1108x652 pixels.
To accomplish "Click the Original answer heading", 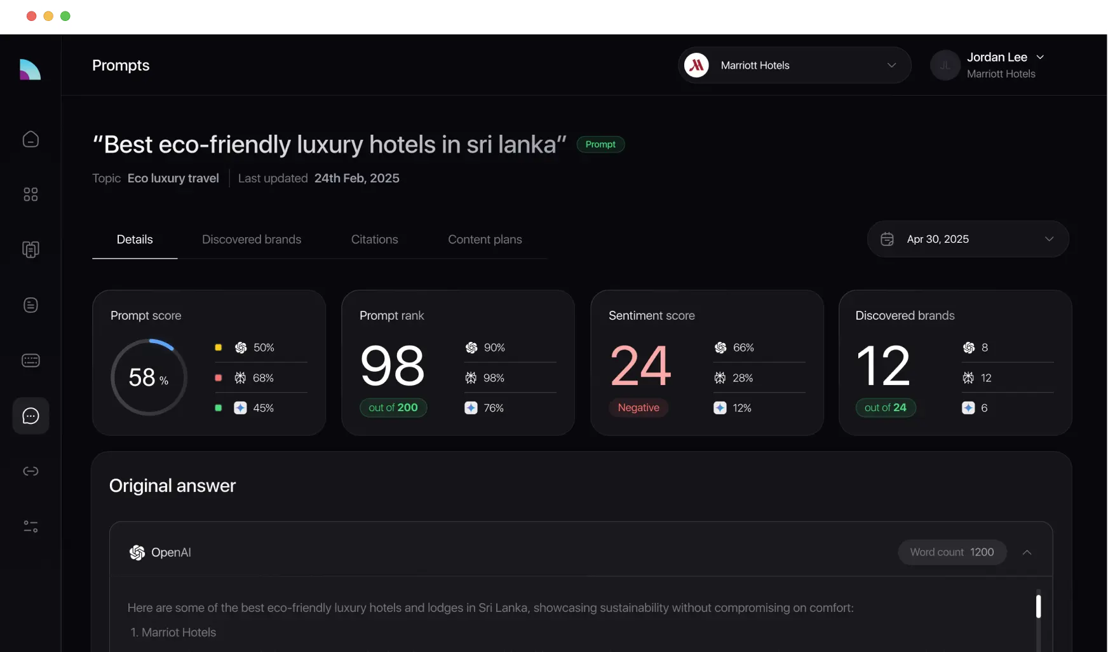I will click(x=172, y=486).
